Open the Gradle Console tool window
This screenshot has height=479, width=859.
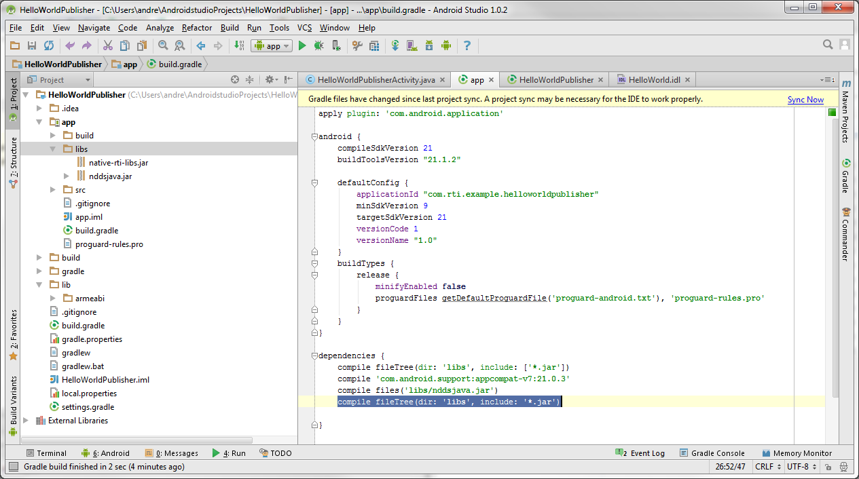pos(712,453)
